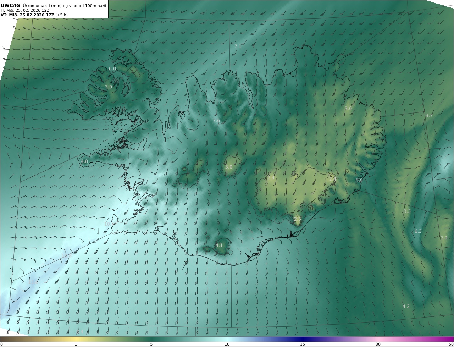Click the 5.9 value label
Viewport: 454px width, 347px height.
359,180
